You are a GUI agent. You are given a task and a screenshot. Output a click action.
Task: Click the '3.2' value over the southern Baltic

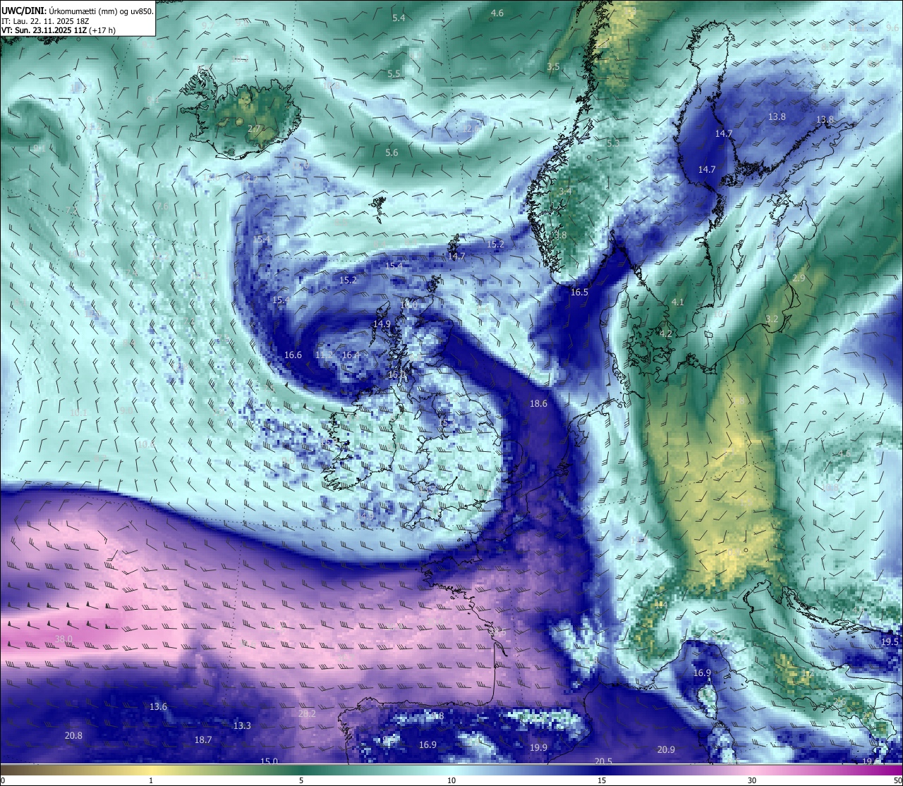(x=772, y=319)
